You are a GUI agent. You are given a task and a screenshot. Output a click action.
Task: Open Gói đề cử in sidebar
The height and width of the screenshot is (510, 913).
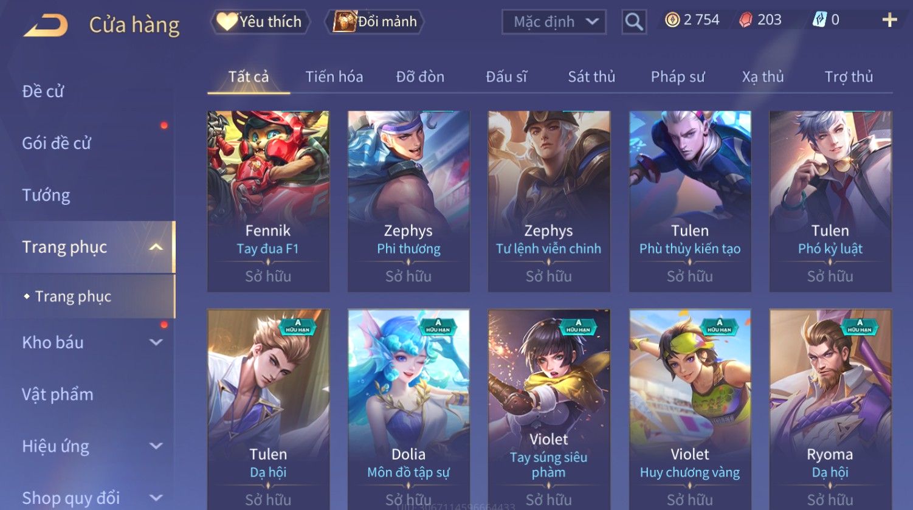[57, 143]
